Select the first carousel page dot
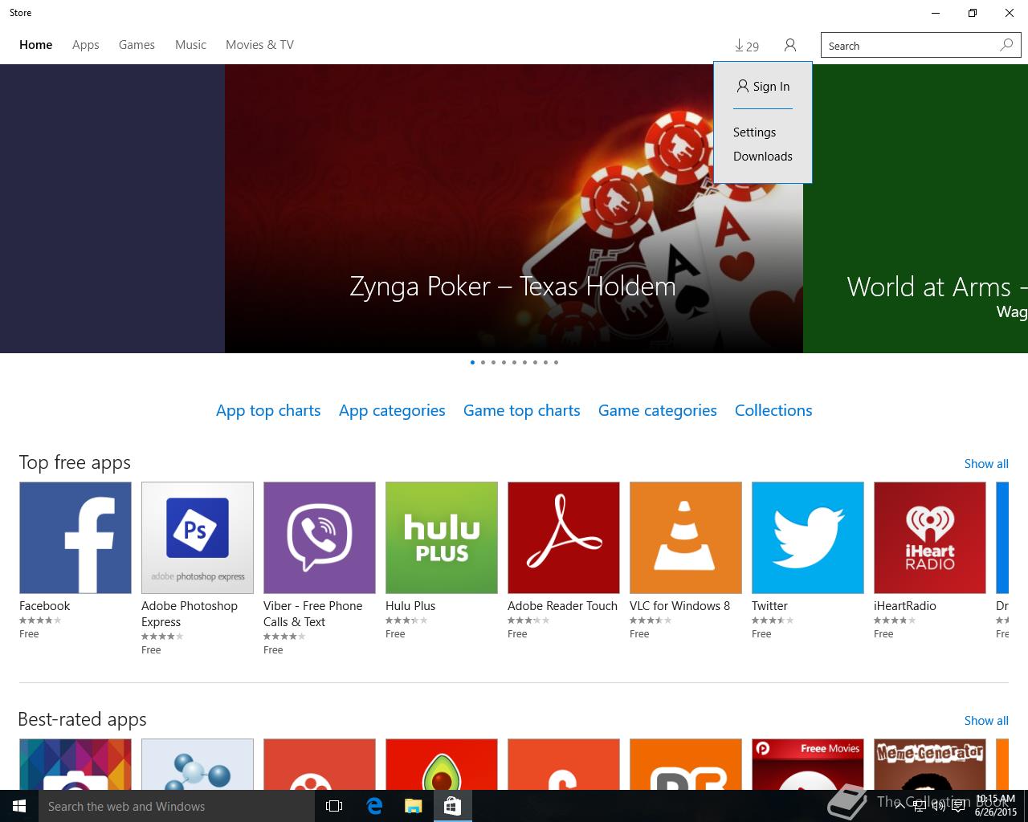1028x822 pixels. pos(472,362)
